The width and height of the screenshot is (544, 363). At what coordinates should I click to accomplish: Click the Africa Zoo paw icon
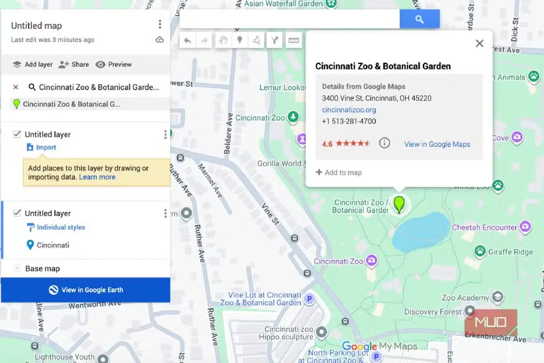point(498,186)
